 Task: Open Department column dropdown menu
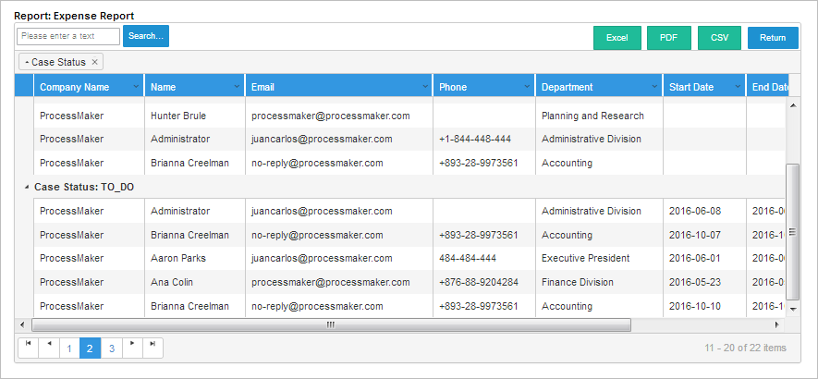coord(654,87)
